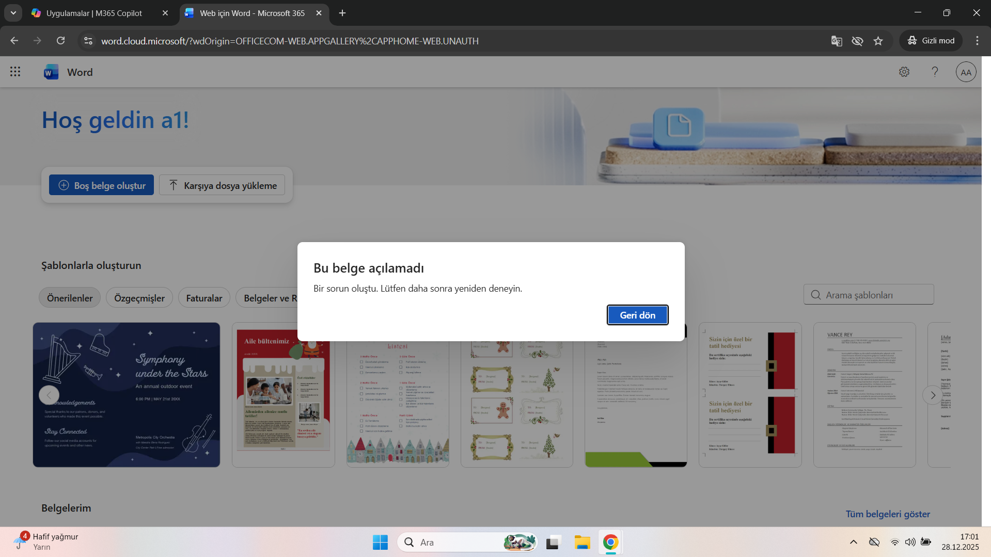
Task: Click Karşıya dosya yükleme upload button
Action: pos(222,185)
